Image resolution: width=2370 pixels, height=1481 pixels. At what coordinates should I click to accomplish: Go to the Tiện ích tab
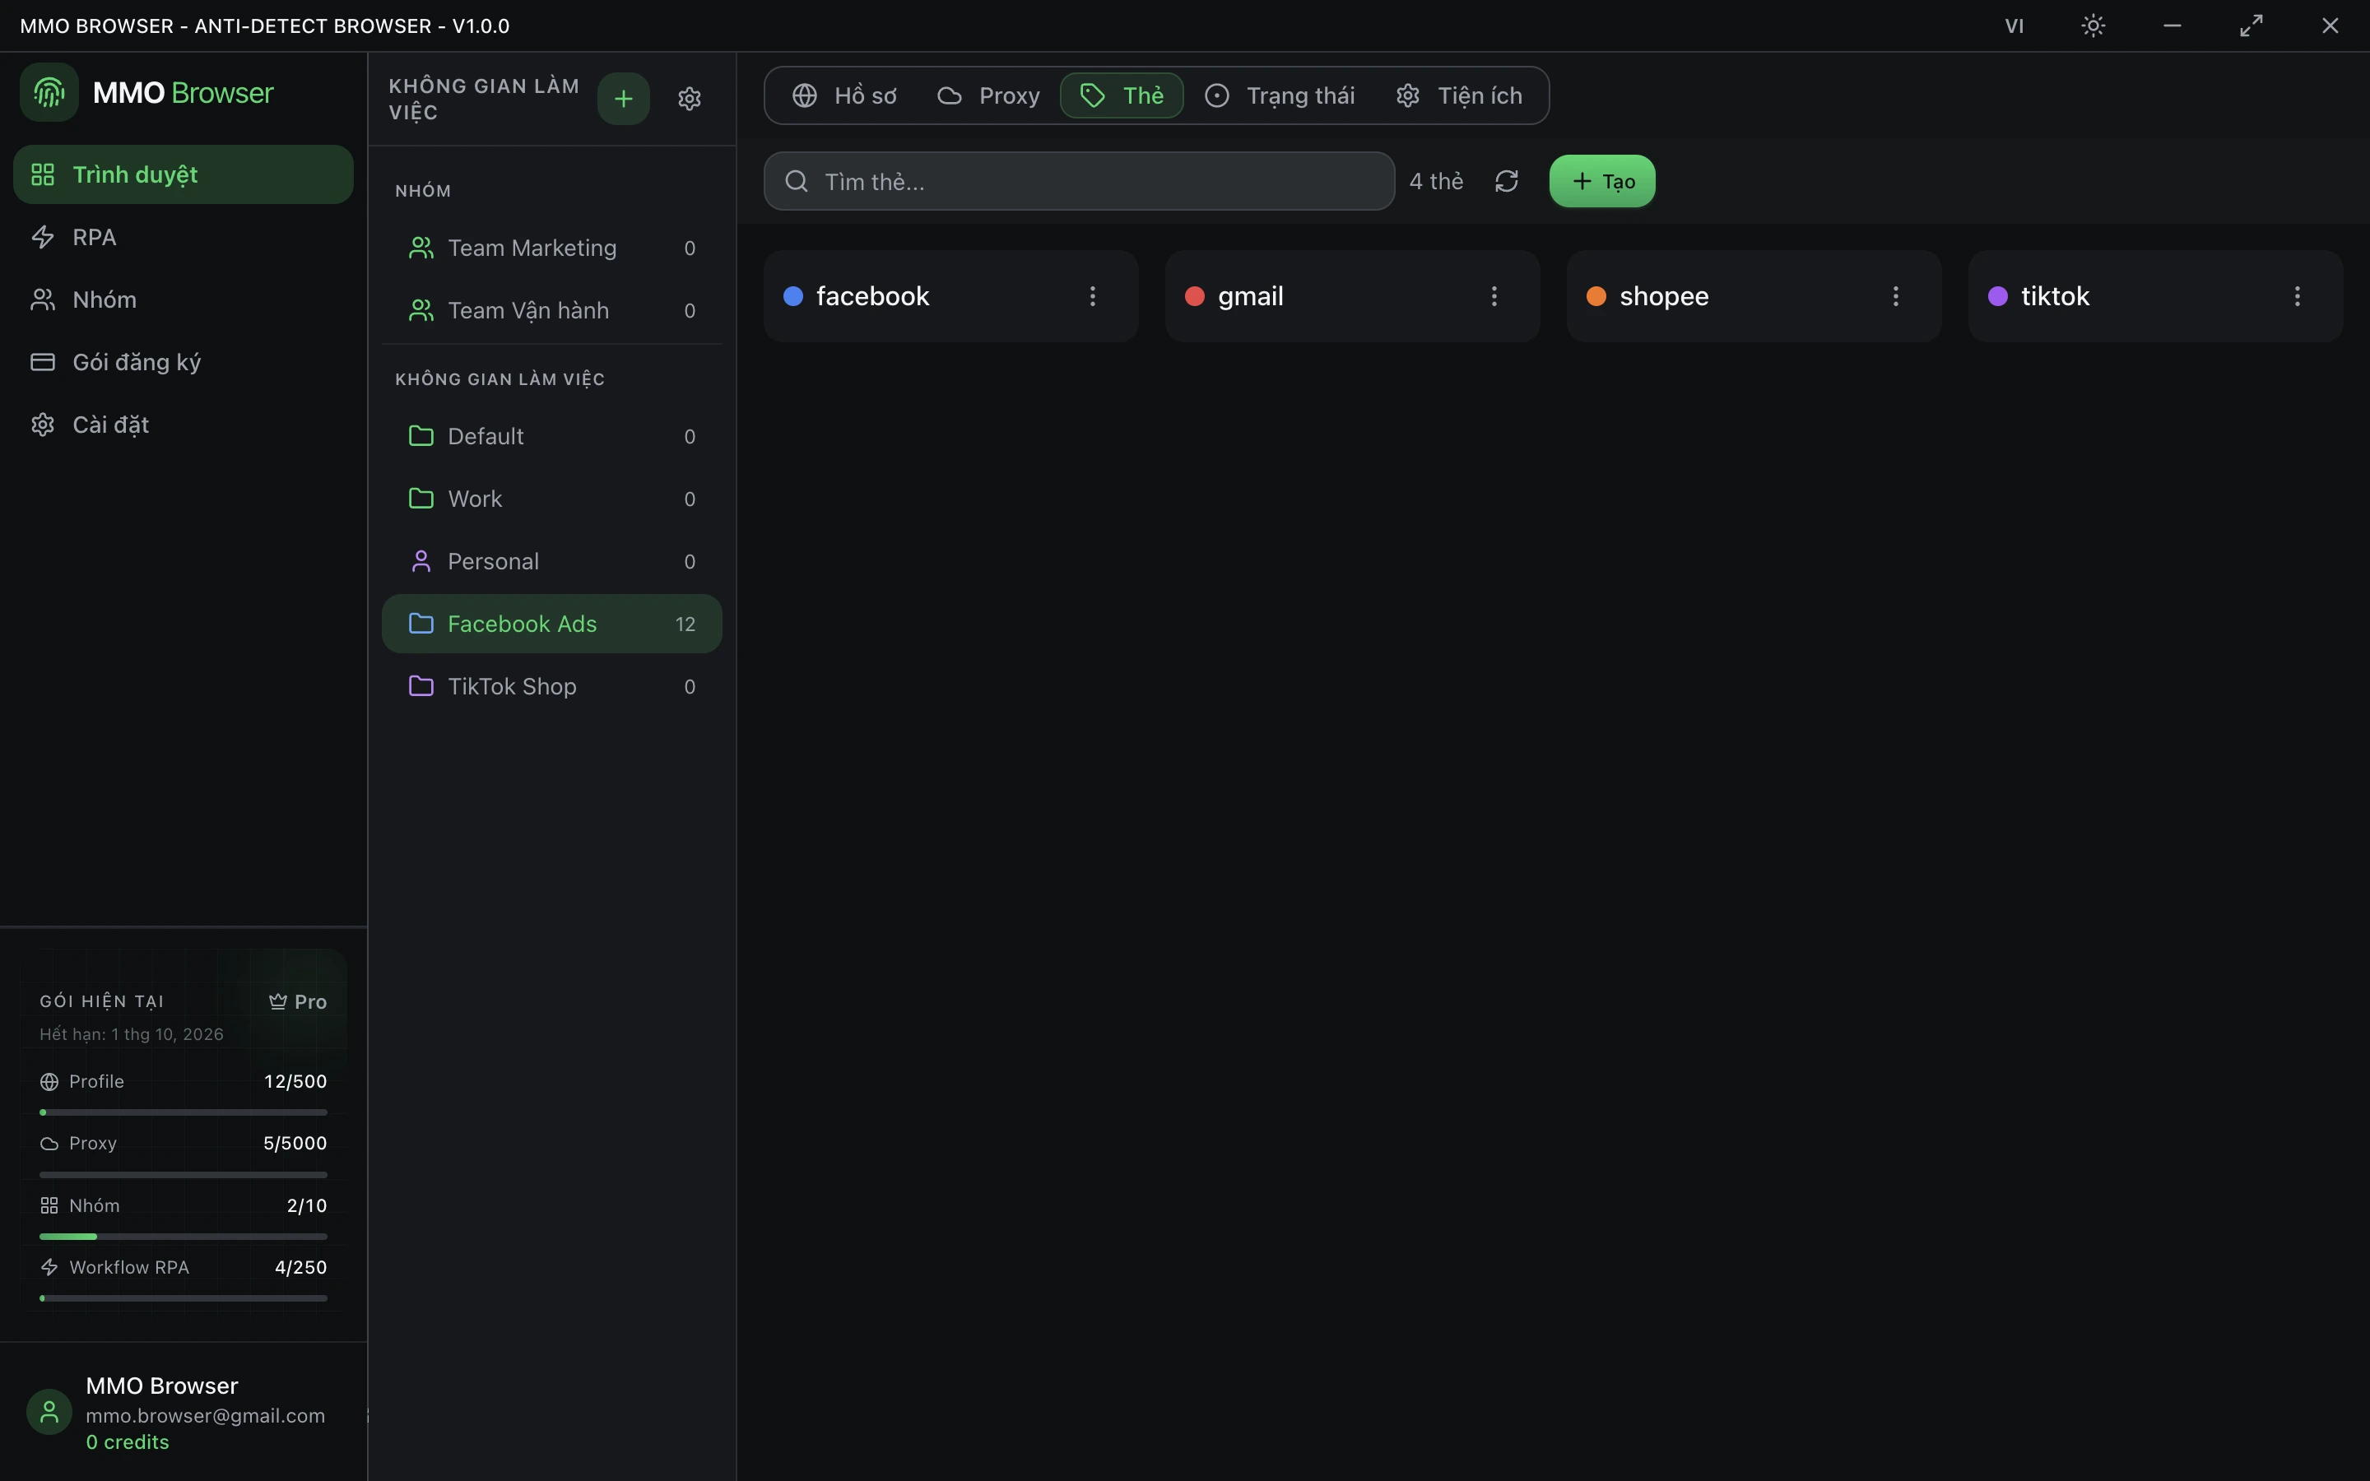1459,95
